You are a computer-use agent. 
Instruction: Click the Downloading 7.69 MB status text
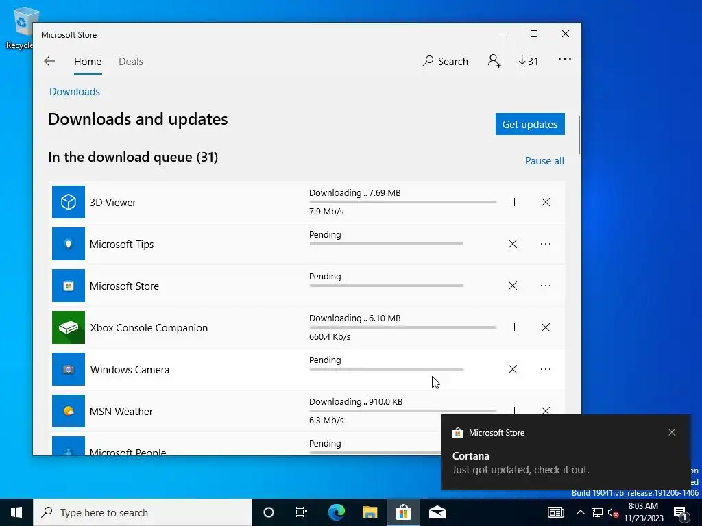pyautogui.click(x=354, y=192)
